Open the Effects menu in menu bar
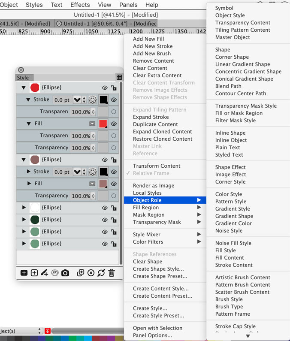290x341 pixels. click(80, 5)
